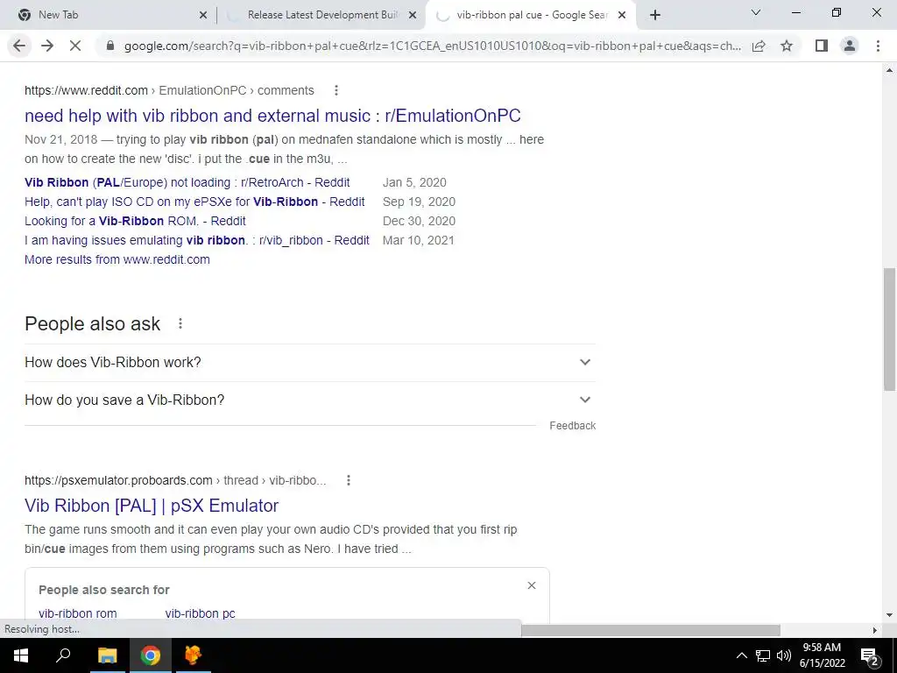Screen dimensions: 897x673
Task: Open 'I am having issues emulating' link
Action: [x=197, y=240]
